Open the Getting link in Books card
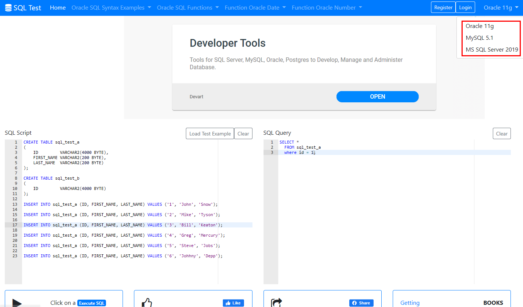Screen dimensions: 523x307 click(x=410, y=303)
